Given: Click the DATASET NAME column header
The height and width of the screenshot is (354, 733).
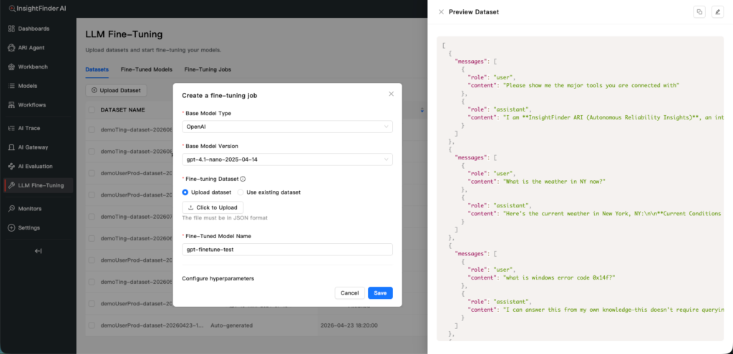Looking at the screenshot, I should tap(122, 110).
